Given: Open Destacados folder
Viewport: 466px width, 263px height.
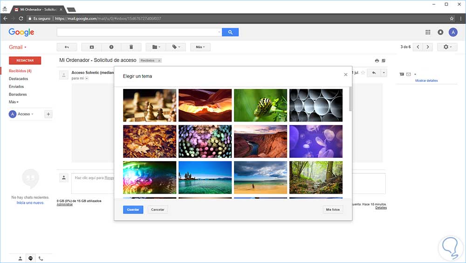Looking at the screenshot, I should tap(19, 79).
